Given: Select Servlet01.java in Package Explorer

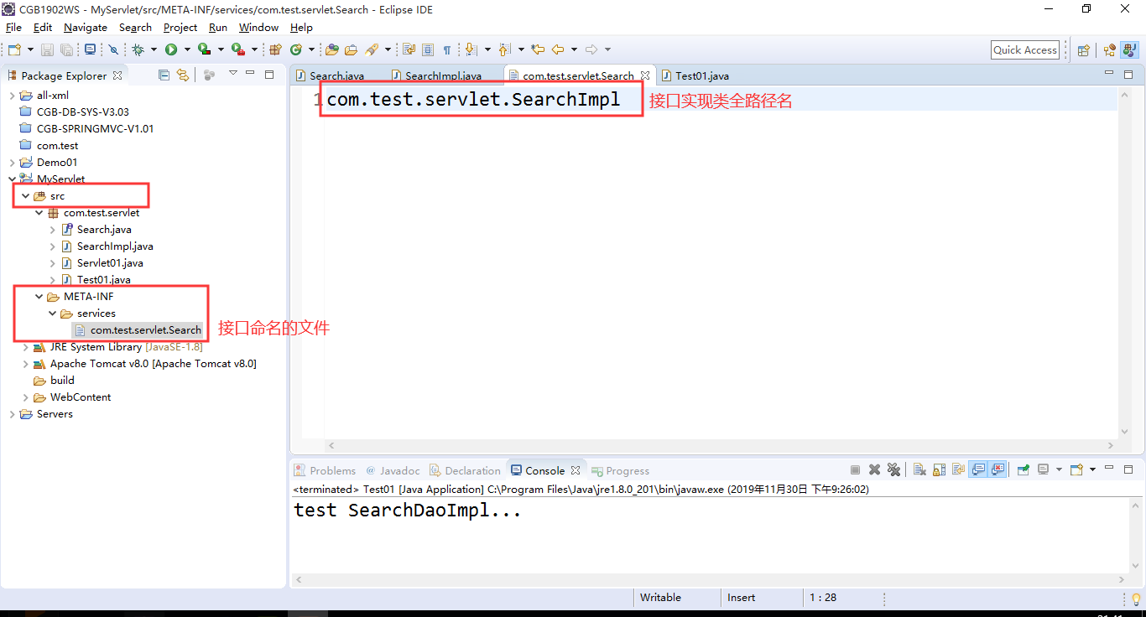Looking at the screenshot, I should pyautogui.click(x=110, y=263).
